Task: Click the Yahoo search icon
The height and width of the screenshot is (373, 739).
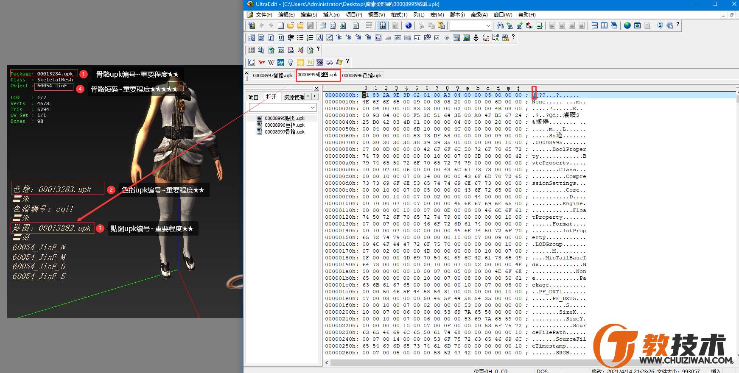Action: click(x=261, y=63)
